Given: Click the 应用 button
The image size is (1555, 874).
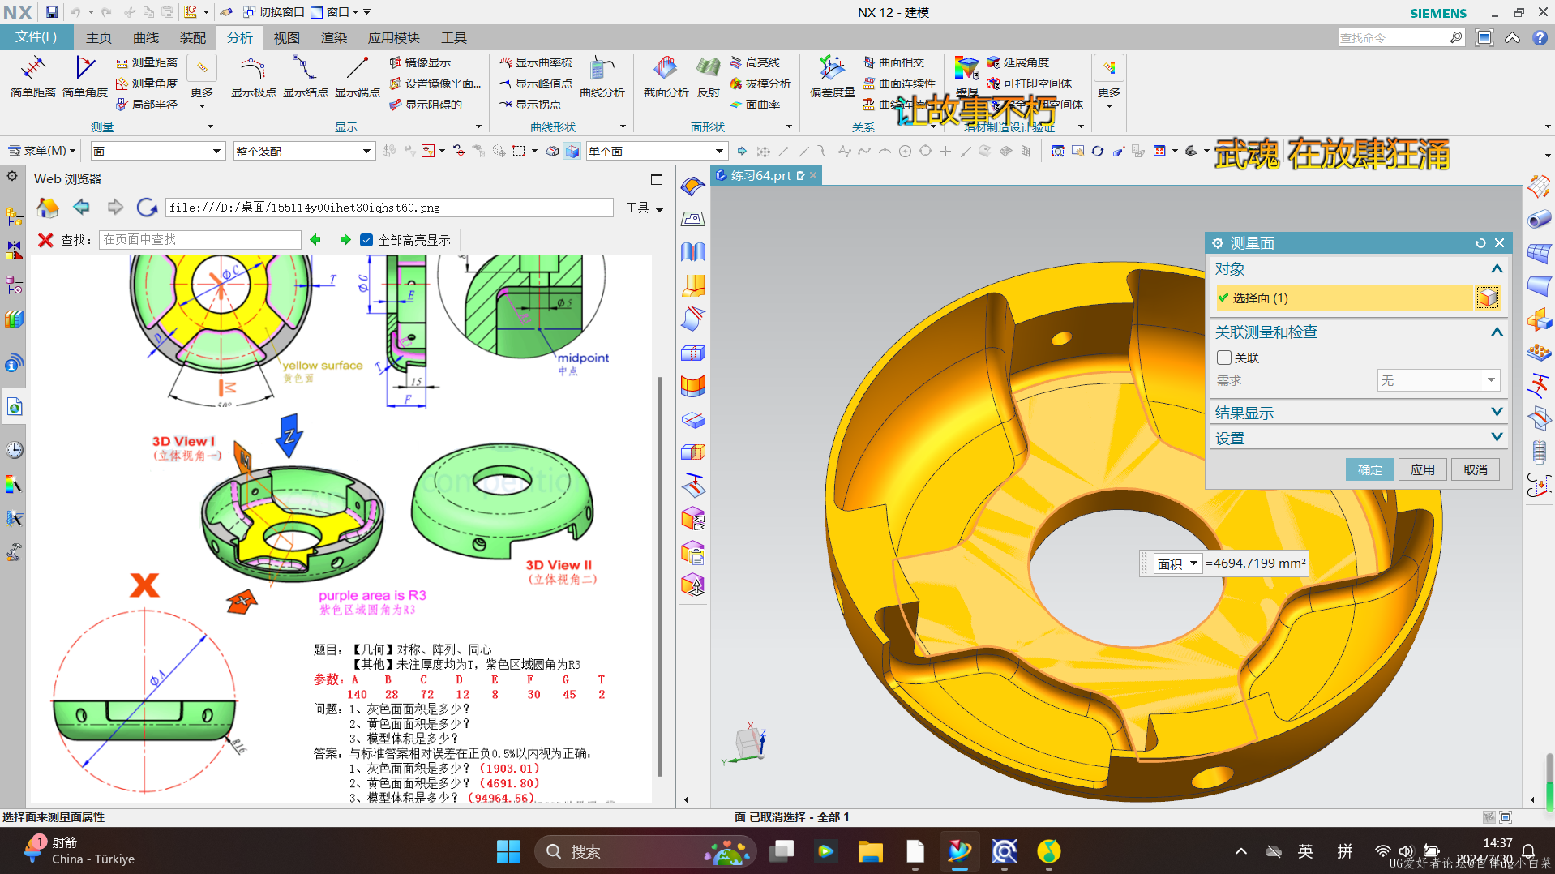Looking at the screenshot, I should click(1423, 469).
